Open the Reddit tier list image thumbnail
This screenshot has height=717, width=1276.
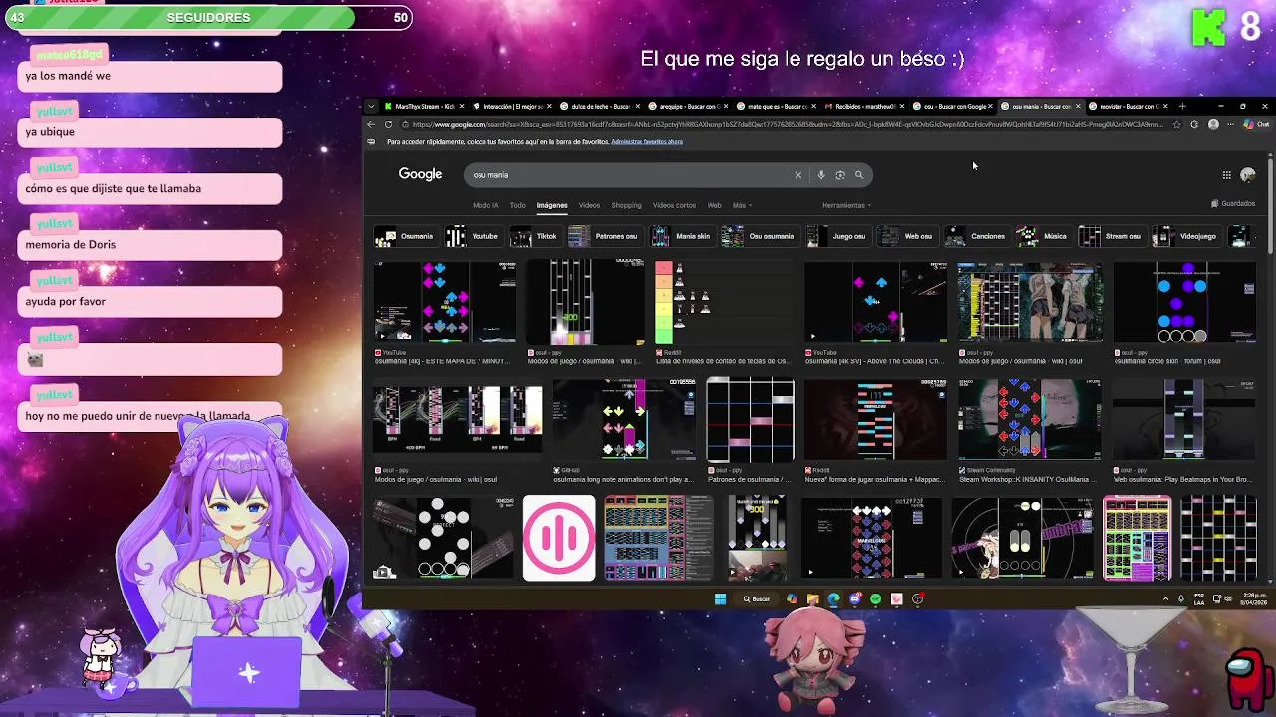(725, 303)
